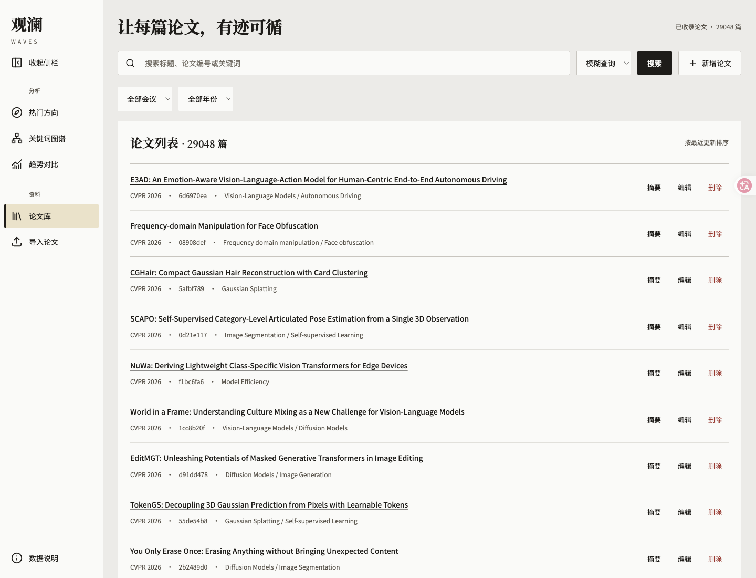View 摘要 for E3AD paper

click(654, 188)
